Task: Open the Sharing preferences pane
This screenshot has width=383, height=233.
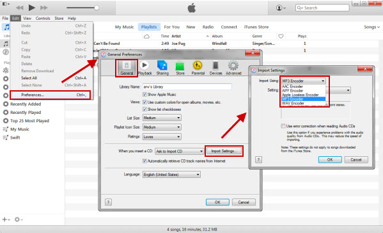Action: pyautogui.click(x=162, y=68)
